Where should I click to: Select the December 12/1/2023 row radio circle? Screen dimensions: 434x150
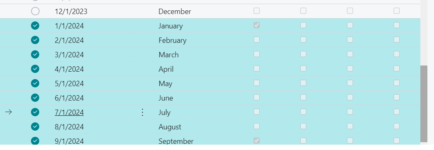click(x=35, y=11)
